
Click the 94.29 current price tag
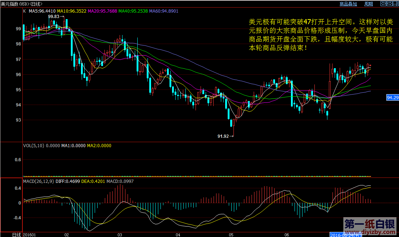(x=392, y=97)
